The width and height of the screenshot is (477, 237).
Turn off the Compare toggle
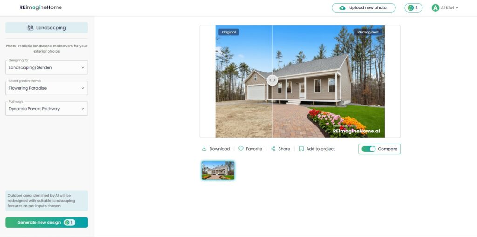368,149
